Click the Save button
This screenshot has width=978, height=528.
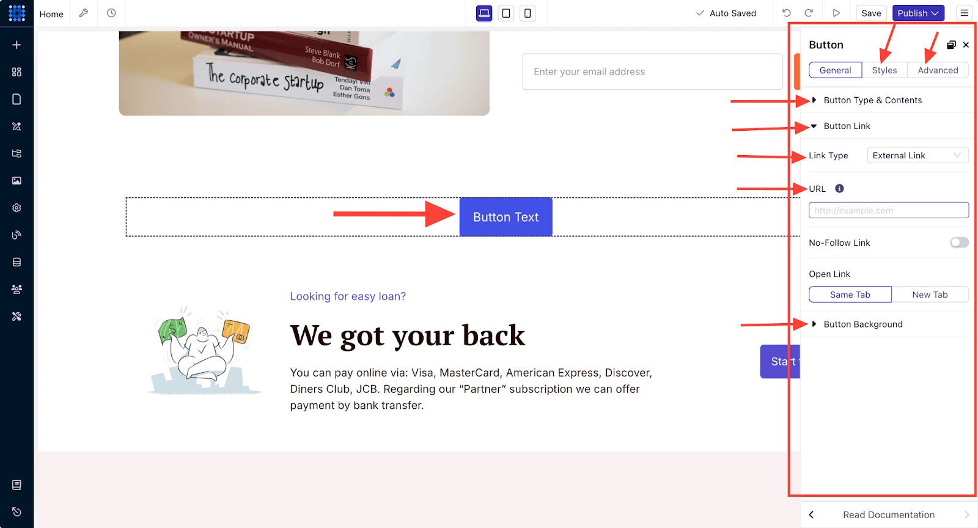(x=871, y=13)
